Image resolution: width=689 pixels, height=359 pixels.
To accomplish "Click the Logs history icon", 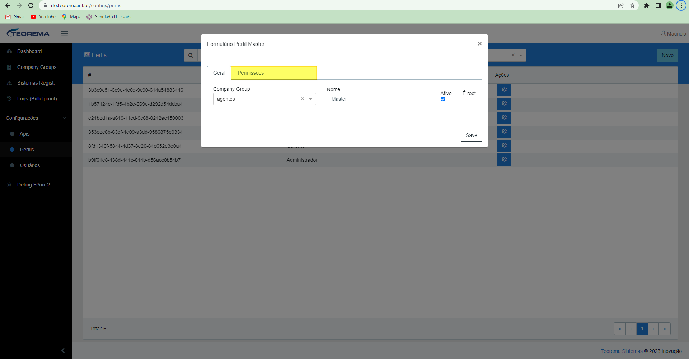I will (x=9, y=99).
